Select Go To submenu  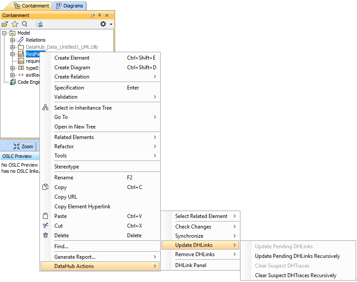[x=100, y=117]
